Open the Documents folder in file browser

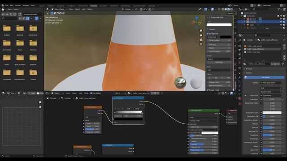pos(33,30)
